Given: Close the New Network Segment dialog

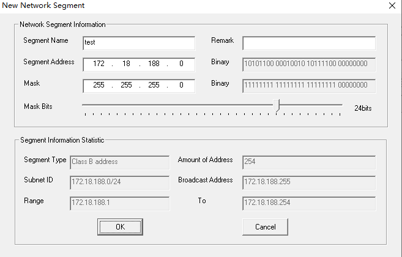Looking at the screenshot, I should point(392,6).
